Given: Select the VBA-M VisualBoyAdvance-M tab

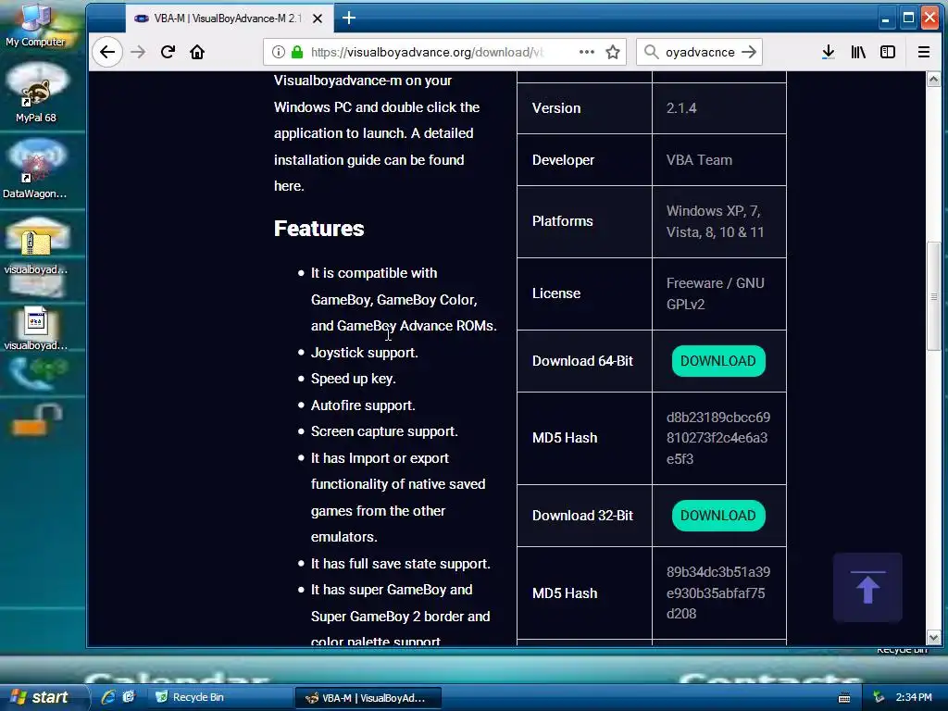Looking at the screenshot, I should [229, 19].
